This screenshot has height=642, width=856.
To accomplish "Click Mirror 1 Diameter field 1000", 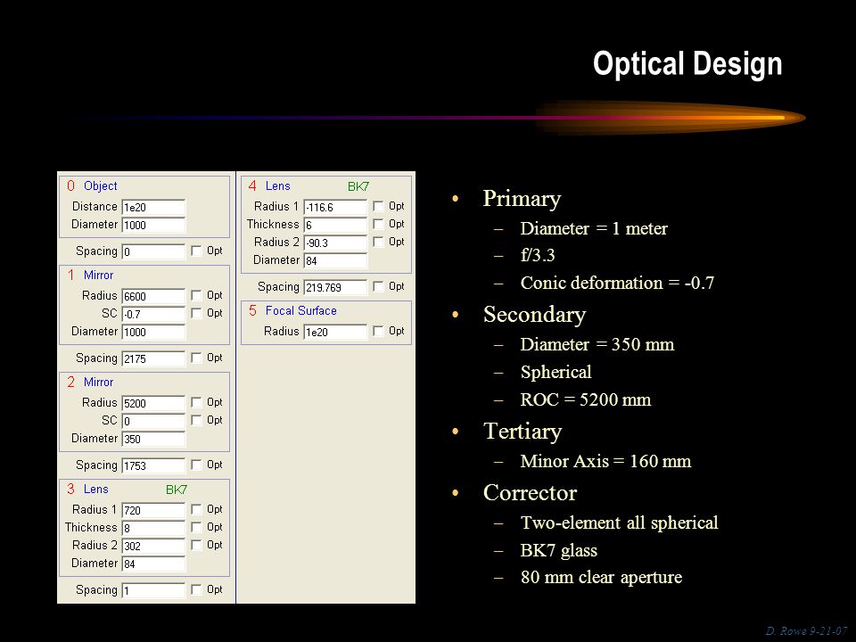I will 153,332.
